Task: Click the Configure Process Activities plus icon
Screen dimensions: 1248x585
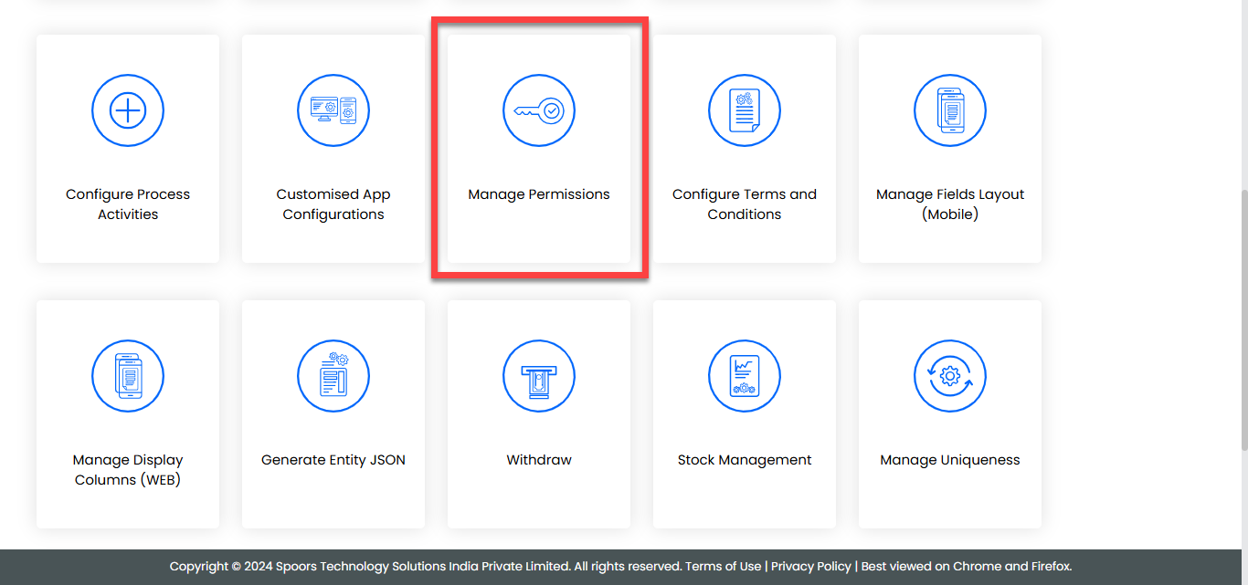Action: [x=128, y=110]
